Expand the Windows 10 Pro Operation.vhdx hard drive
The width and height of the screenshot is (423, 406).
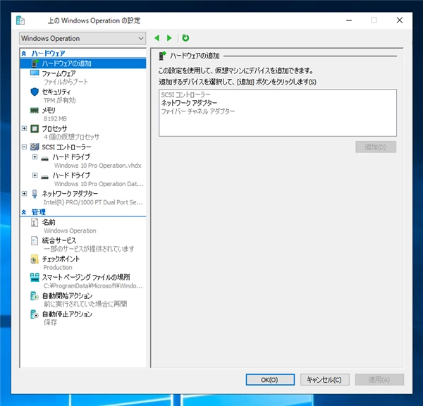click(35, 156)
